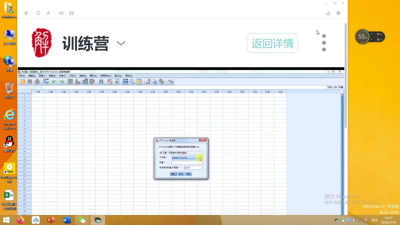The image size is (400, 225).
Task: Select the Undo icon in SPSS
Action: pos(54,81)
